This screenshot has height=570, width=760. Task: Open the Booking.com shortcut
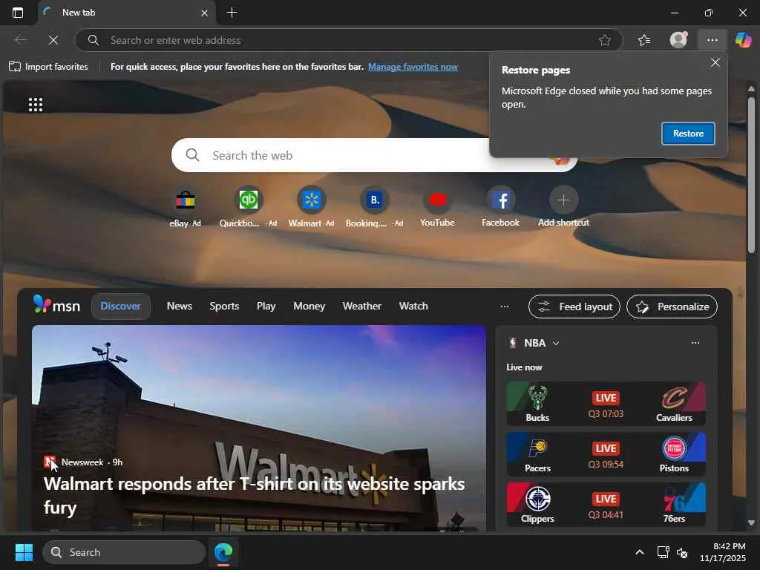click(x=374, y=206)
